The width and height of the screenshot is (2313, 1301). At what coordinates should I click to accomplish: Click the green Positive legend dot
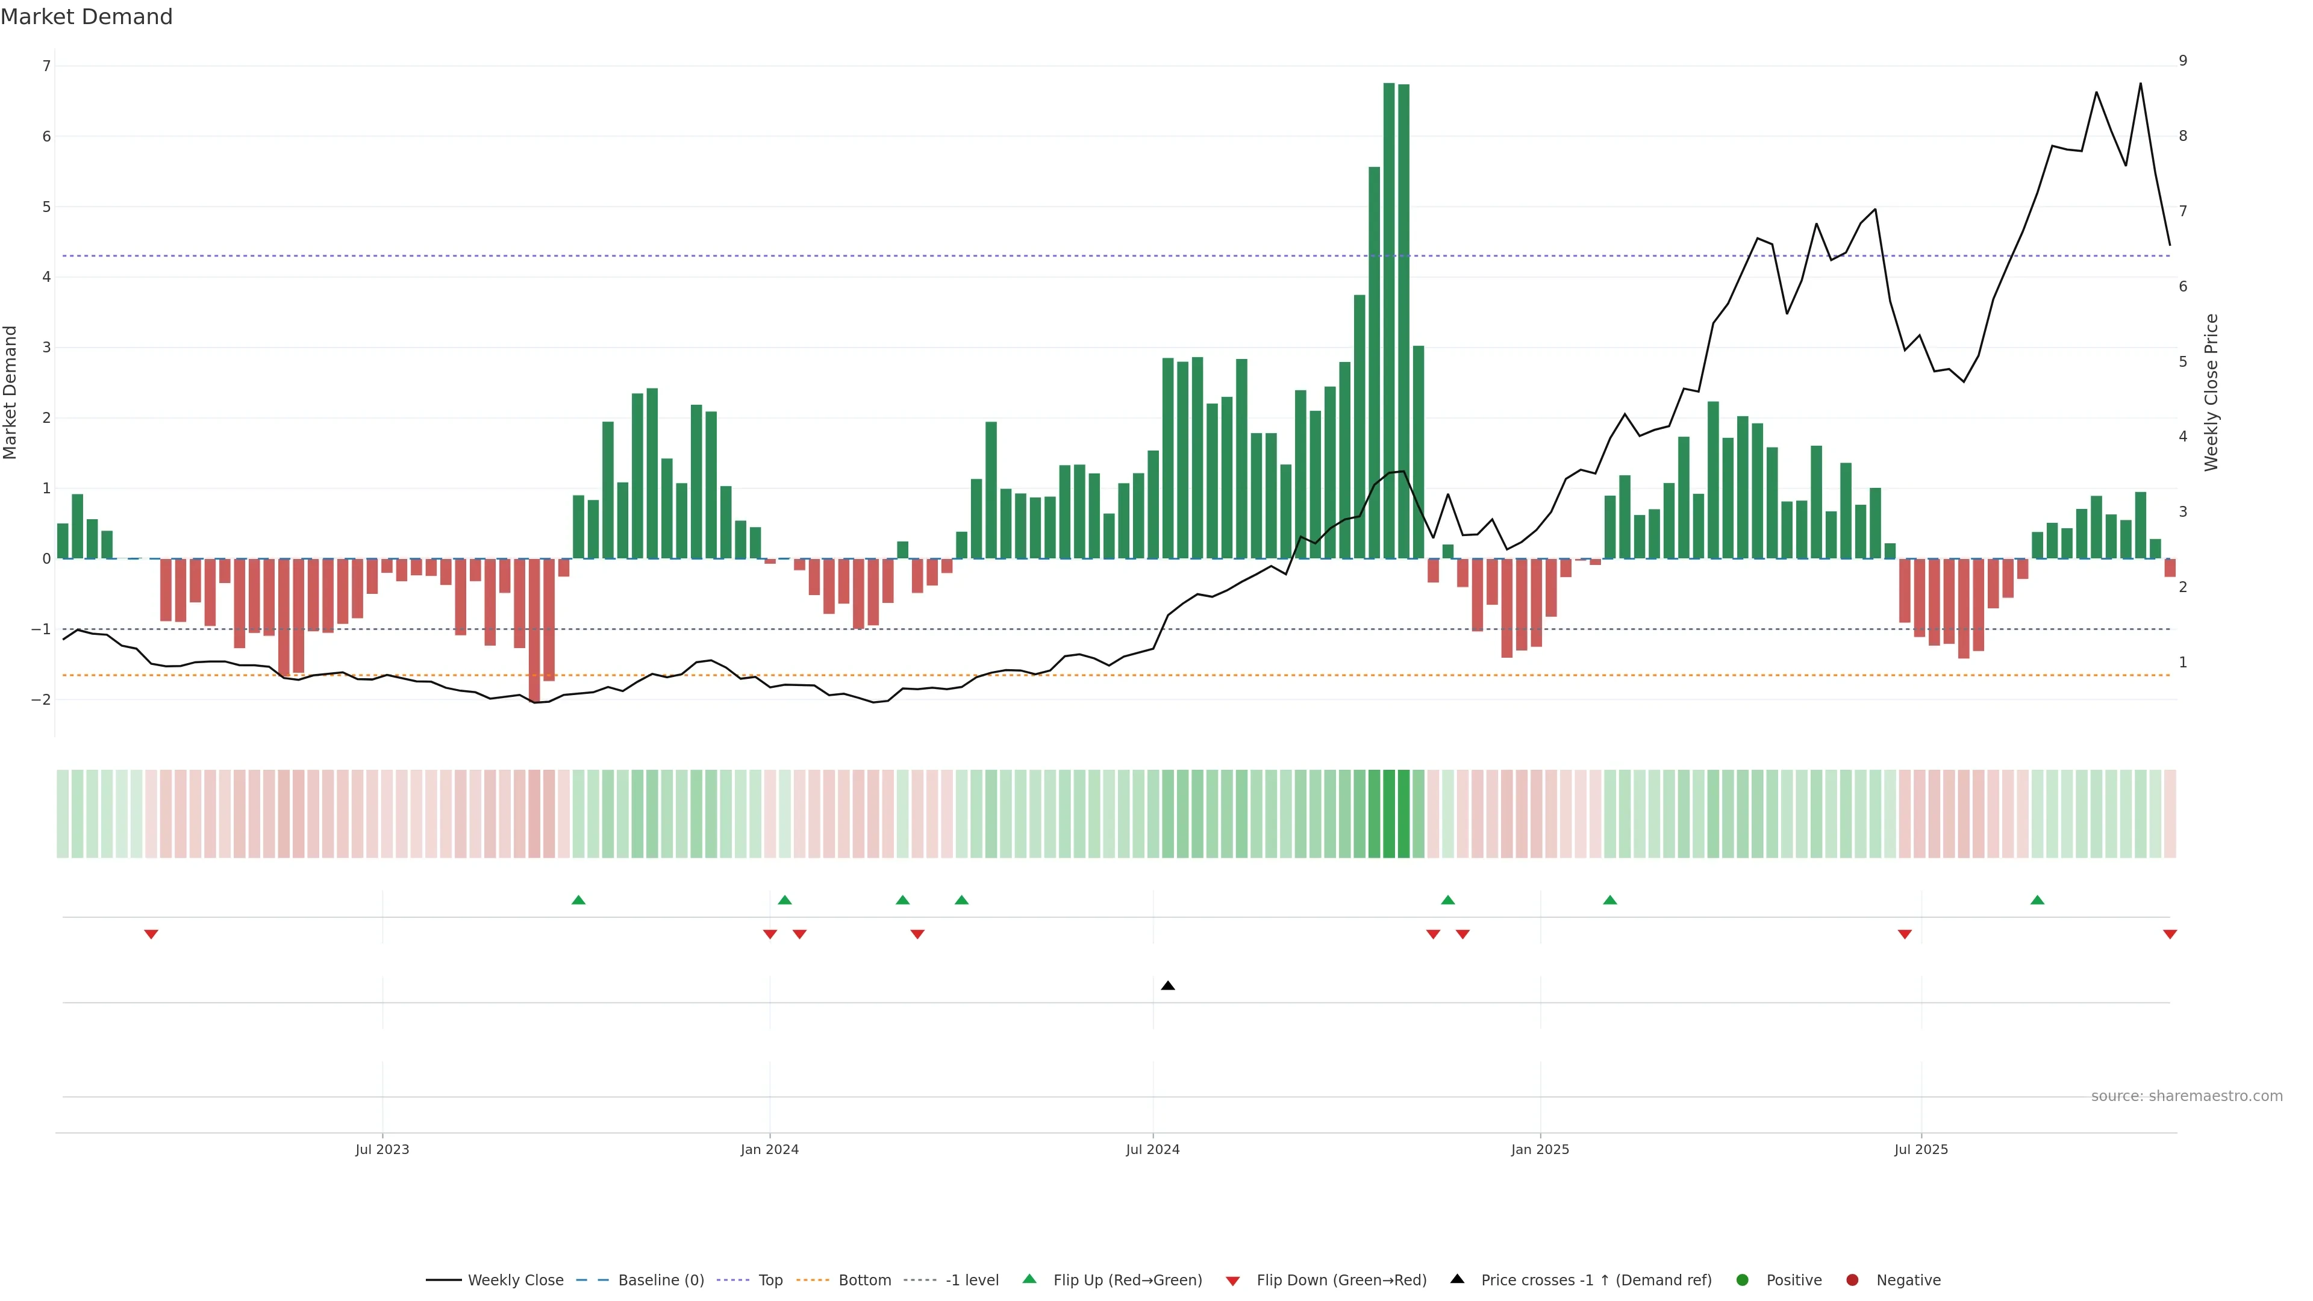tap(1742, 1279)
